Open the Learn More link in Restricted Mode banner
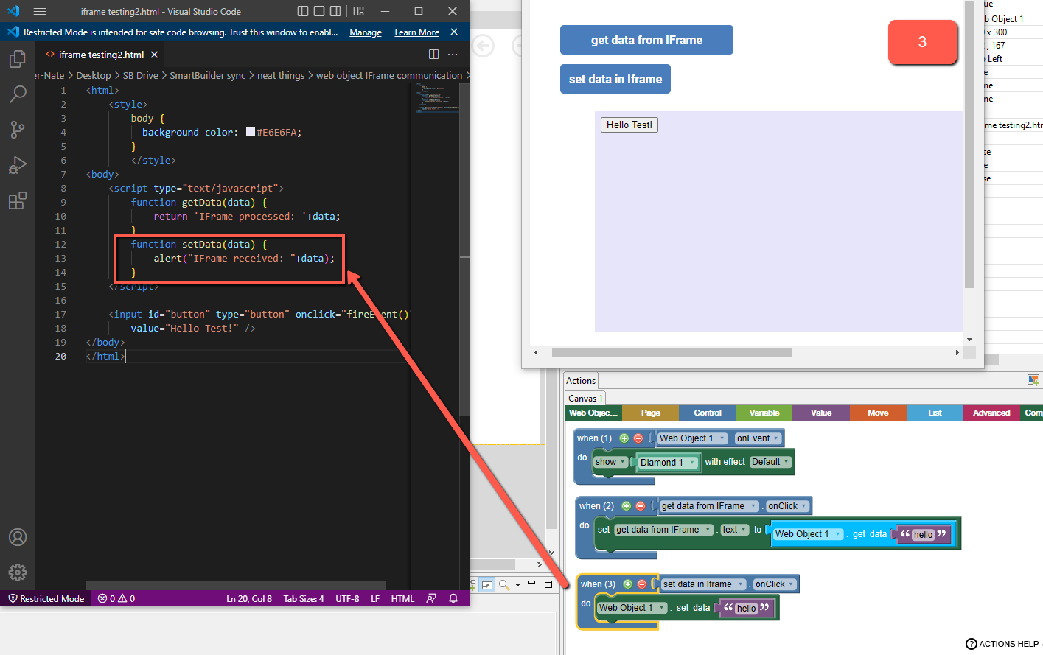Screen dimensions: 1043x655 (x=416, y=32)
